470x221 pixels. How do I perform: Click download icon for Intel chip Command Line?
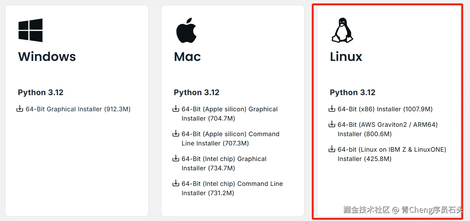click(176, 183)
